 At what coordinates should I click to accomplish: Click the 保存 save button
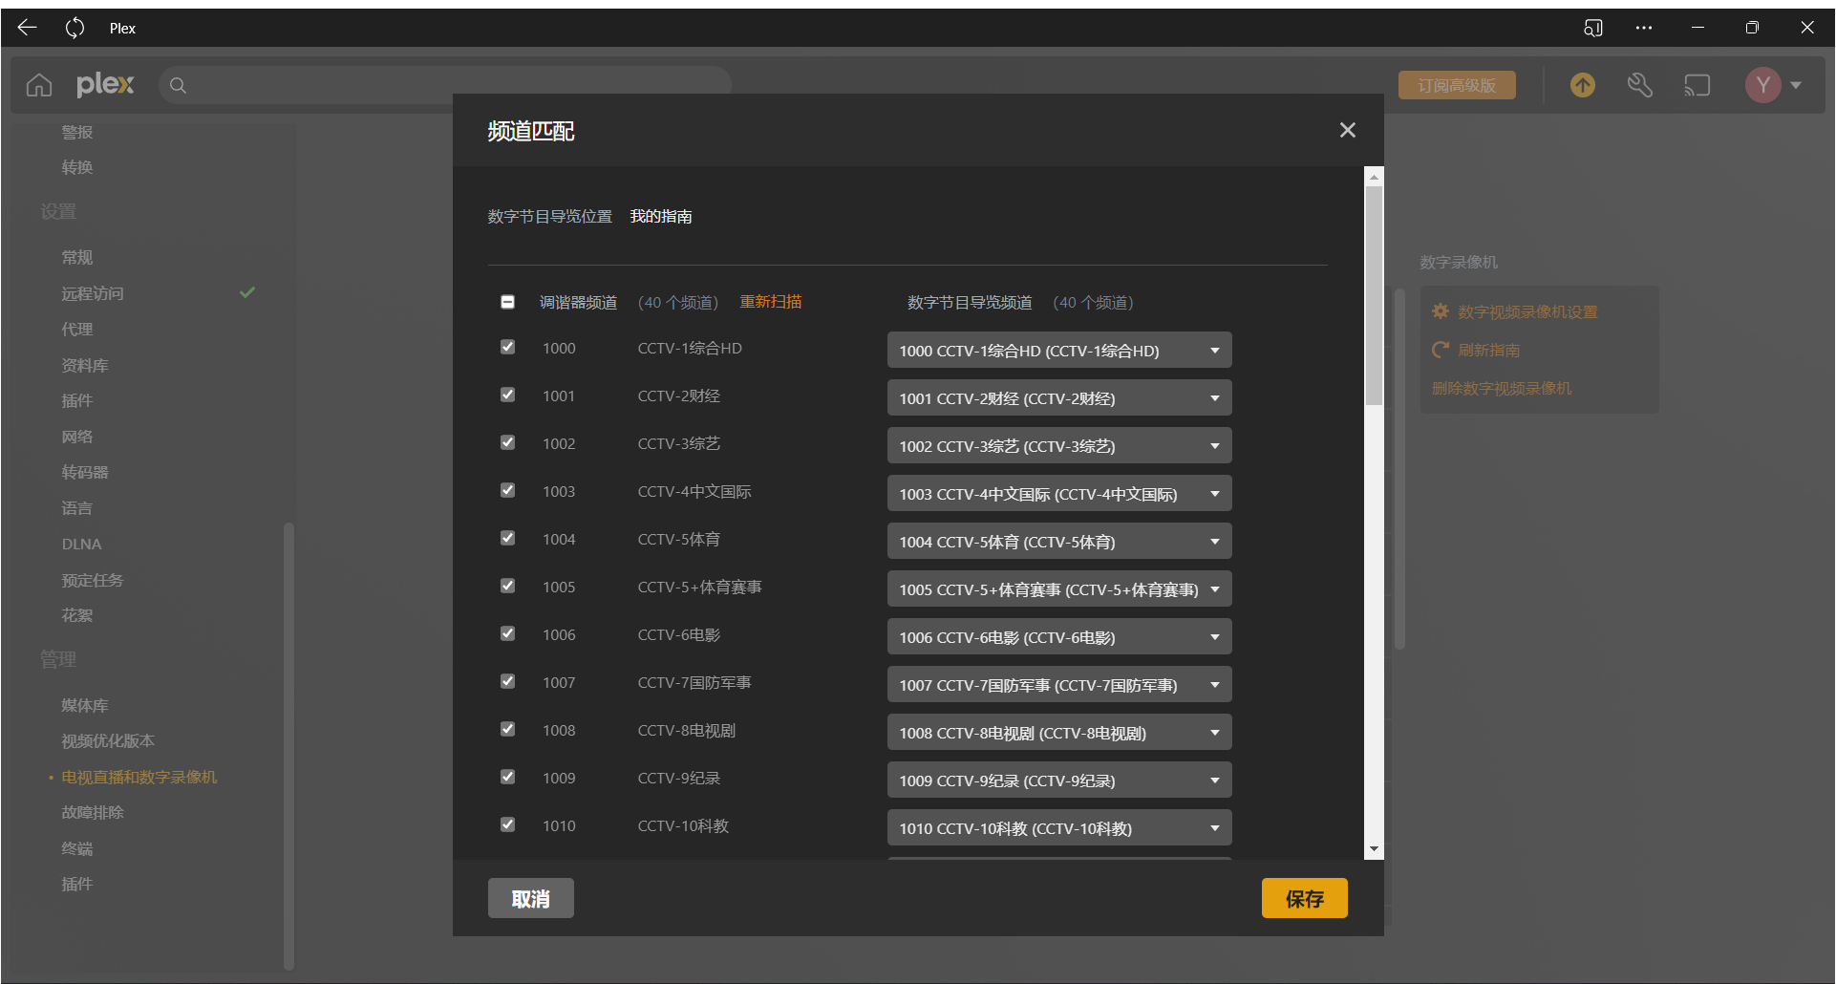point(1304,898)
